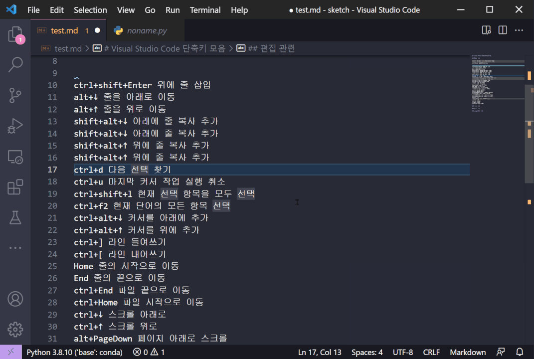Open the Testing flask view
This screenshot has height=359, width=534.
click(15, 217)
